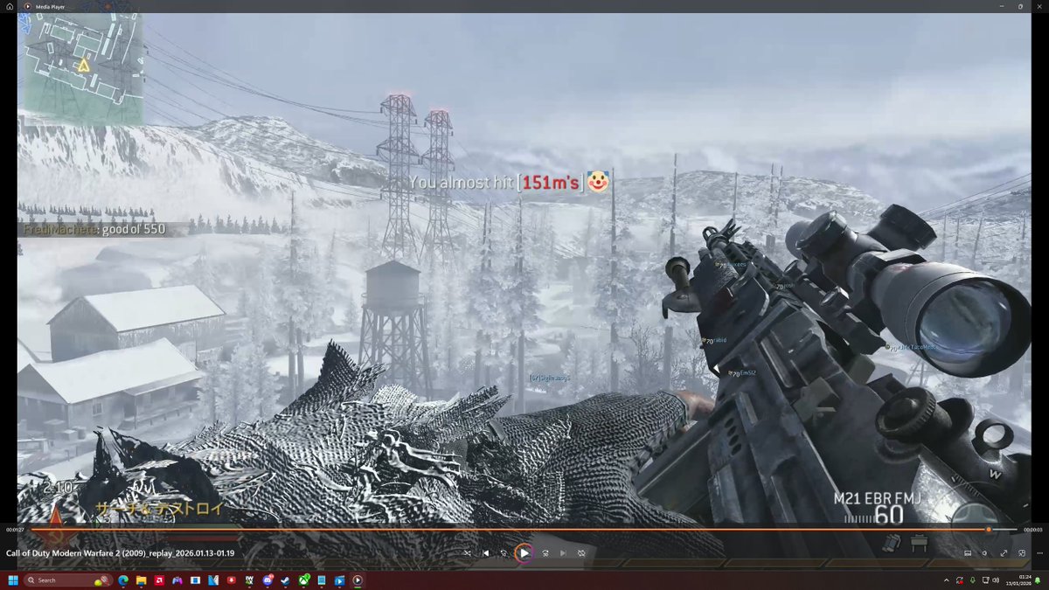Open the Windows Start menu
The width and height of the screenshot is (1049, 590).
[x=13, y=580]
